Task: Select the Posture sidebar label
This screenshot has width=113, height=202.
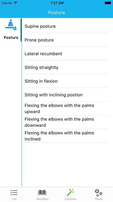Action: tap(11, 37)
